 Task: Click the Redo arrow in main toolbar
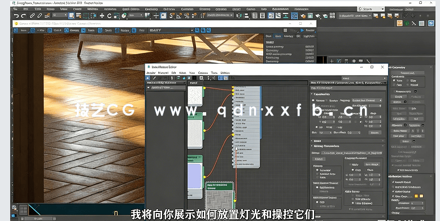coord(23,16)
